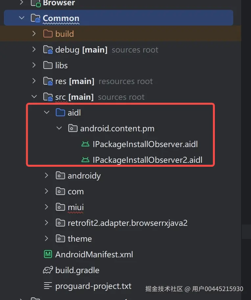Select the theme package

coord(80,239)
